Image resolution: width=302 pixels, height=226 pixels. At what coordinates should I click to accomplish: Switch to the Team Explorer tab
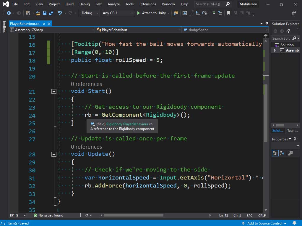click(x=293, y=131)
